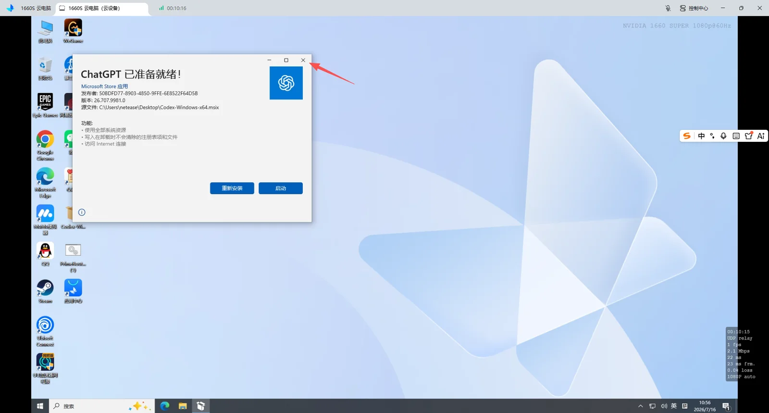The image size is (769, 413).
Task: Open the Windows Start menu
Action: pyautogui.click(x=40, y=406)
